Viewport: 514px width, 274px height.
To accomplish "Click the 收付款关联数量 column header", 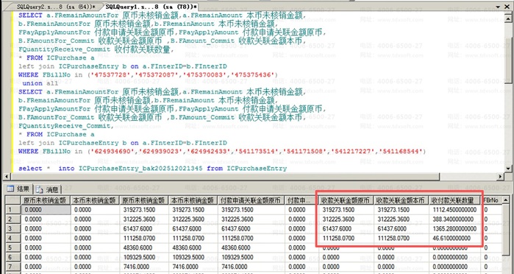I will coord(454,200).
